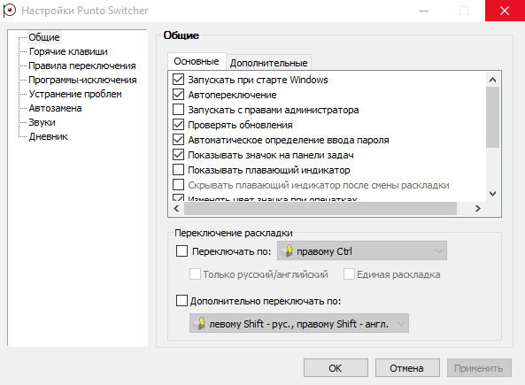Switch to the Основные tab
Viewport: 525px width, 385px height.
(197, 61)
